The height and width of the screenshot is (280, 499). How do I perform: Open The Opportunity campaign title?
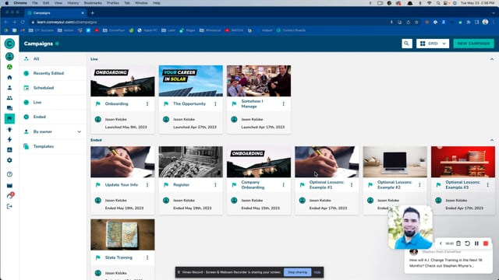tap(189, 103)
